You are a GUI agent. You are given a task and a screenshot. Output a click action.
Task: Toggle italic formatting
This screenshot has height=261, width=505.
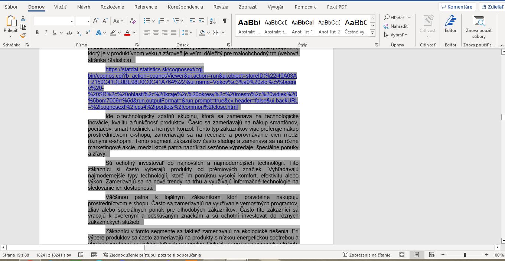(46, 33)
